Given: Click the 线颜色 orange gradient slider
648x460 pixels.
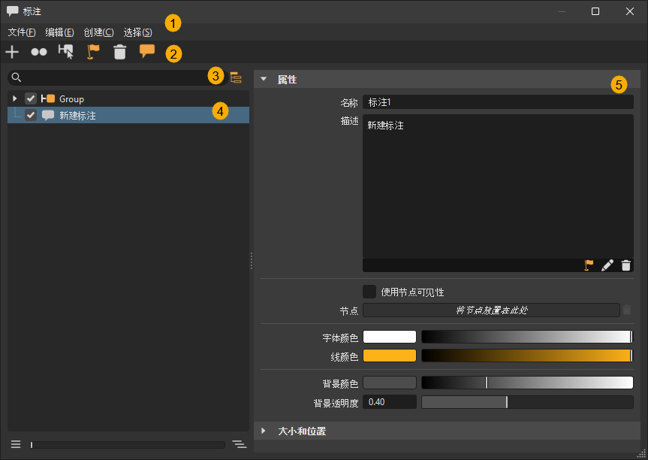Looking at the screenshot, I should click(527, 356).
